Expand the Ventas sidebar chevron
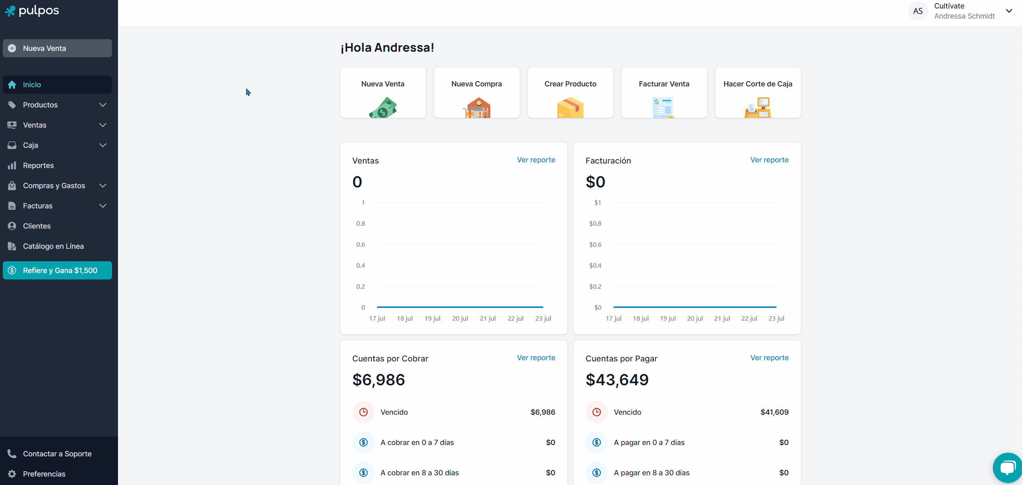This screenshot has width=1022, height=485. pos(103,125)
